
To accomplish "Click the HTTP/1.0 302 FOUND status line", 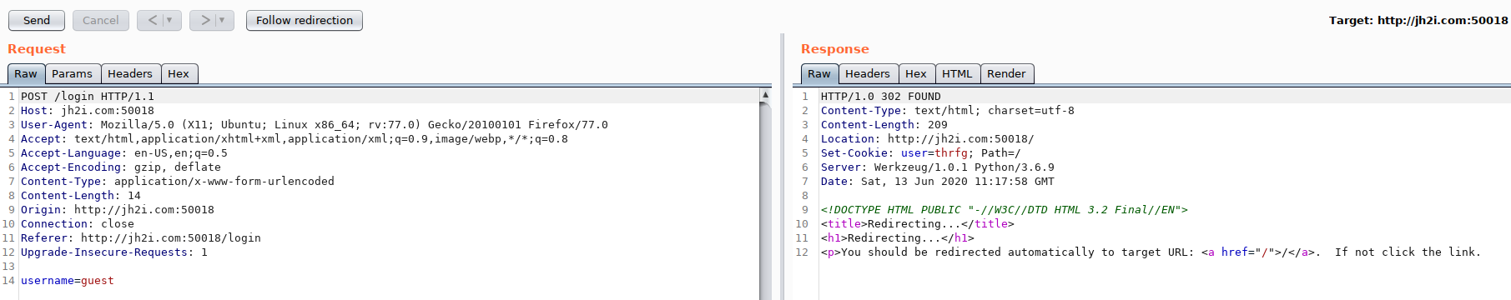I will pyautogui.click(x=881, y=97).
